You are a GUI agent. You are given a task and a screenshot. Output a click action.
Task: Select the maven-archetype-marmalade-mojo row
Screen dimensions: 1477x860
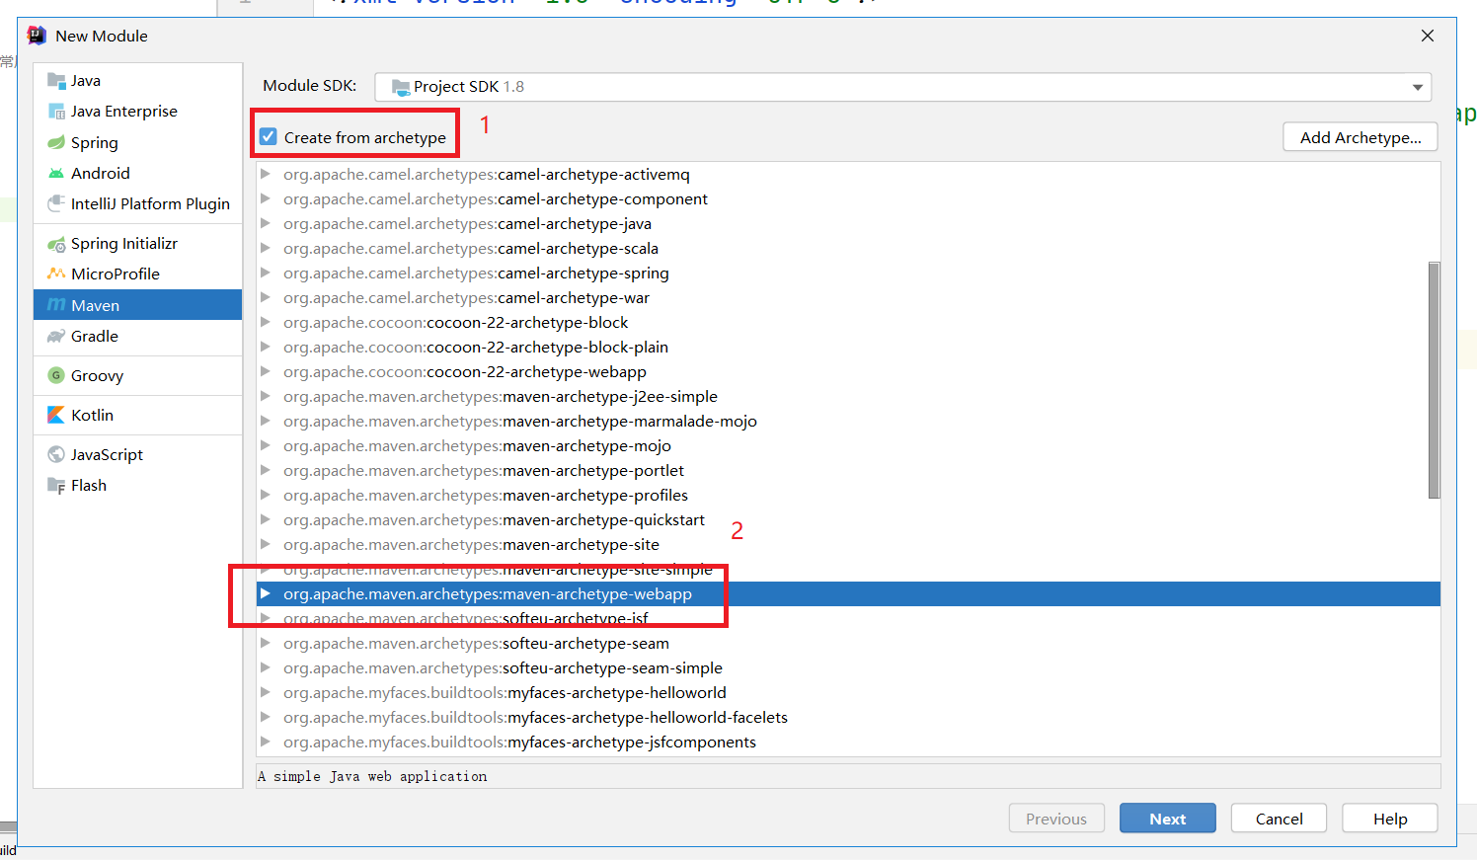(x=848, y=421)
